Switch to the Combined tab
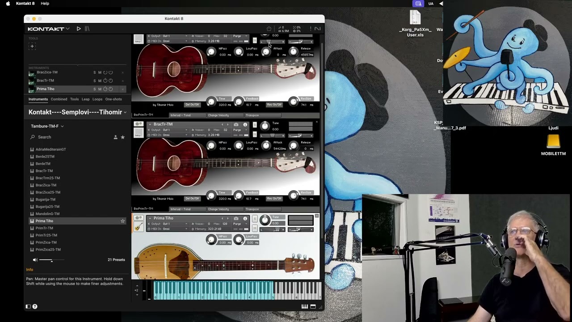The image size is (572, 322). [x=59, y=99]
